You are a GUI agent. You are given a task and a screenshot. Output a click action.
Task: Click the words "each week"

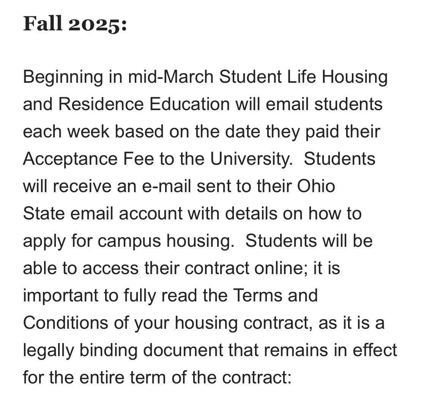pos(66,132)
